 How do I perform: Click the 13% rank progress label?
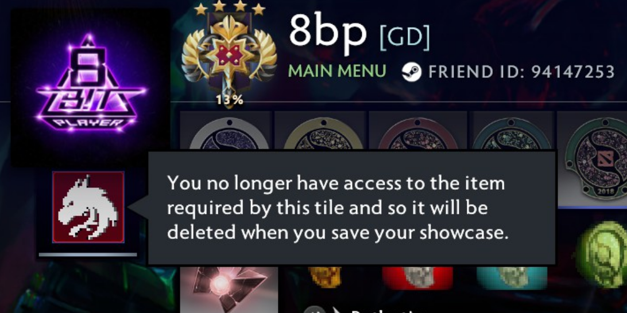[x=230, y=100]
